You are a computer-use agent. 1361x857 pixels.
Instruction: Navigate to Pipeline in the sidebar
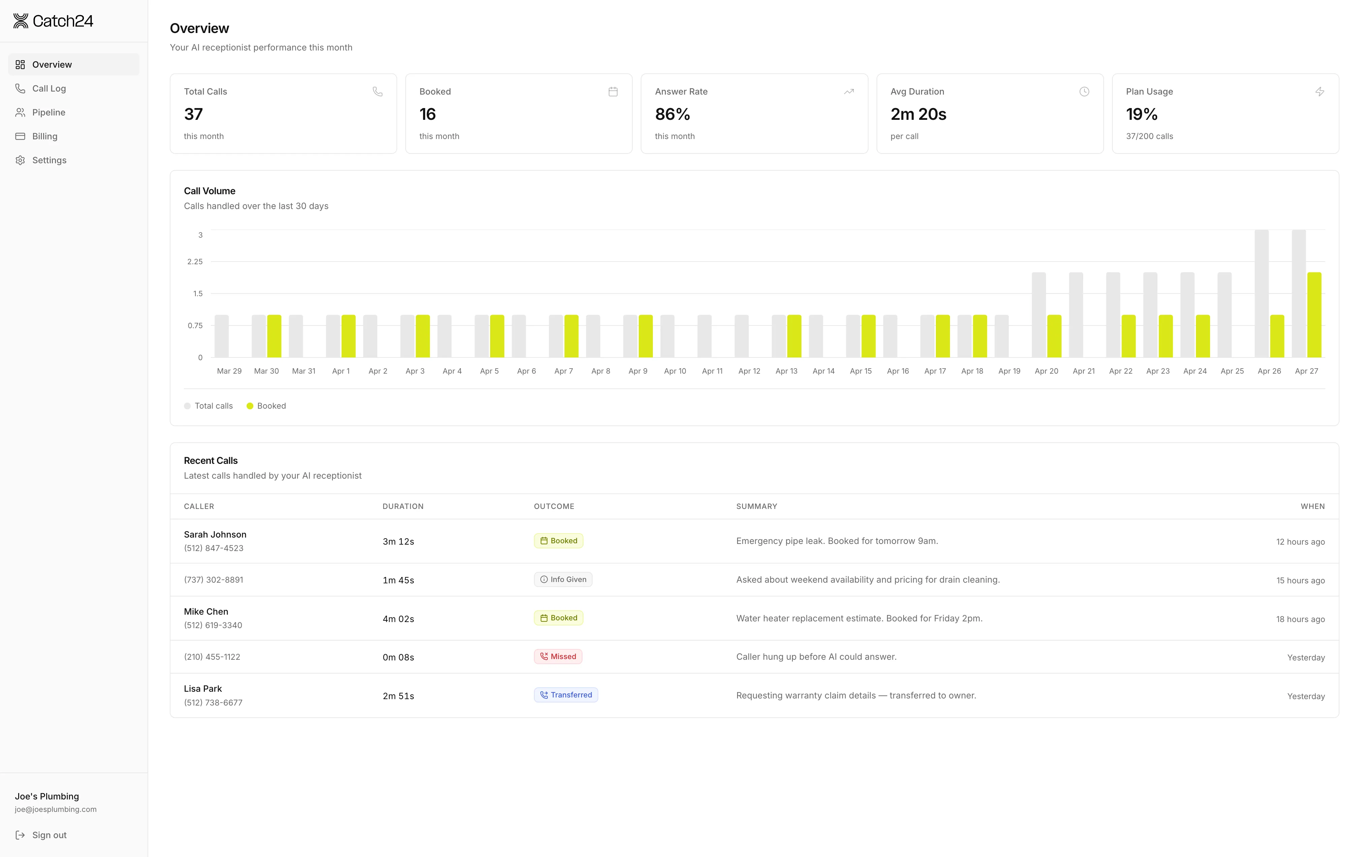coord(49,112)
